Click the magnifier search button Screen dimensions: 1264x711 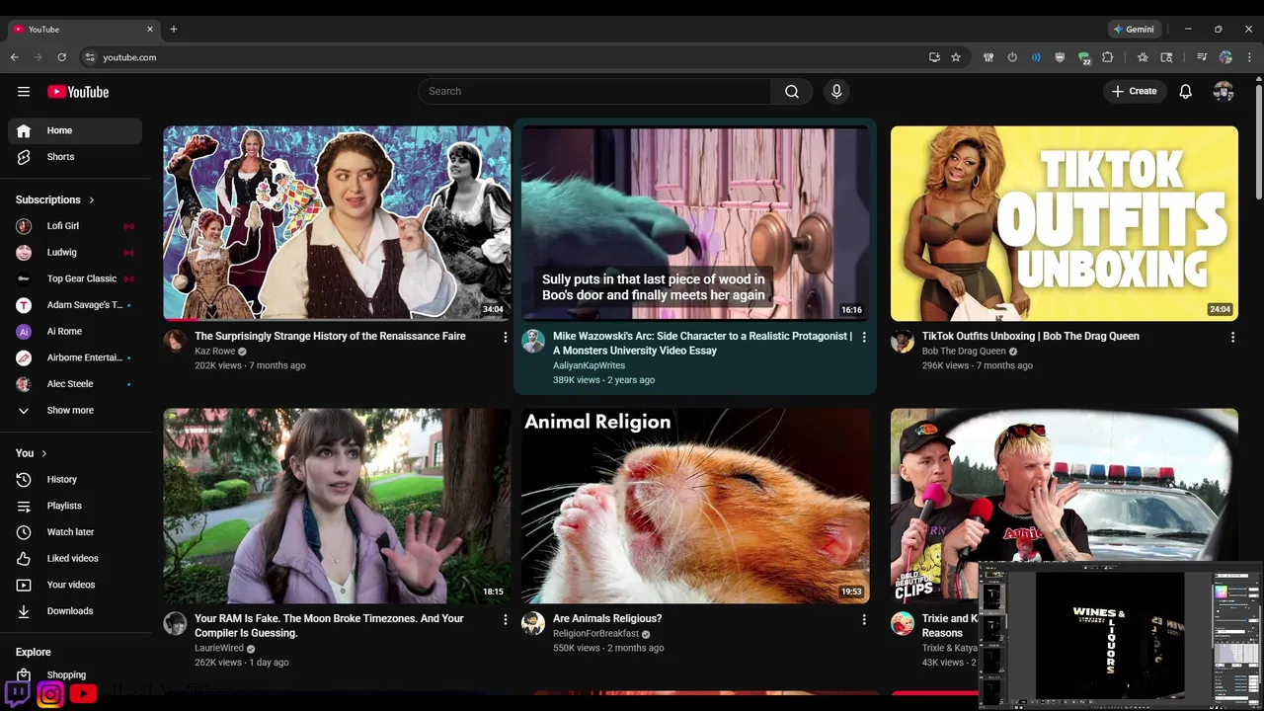click(792, 92)
